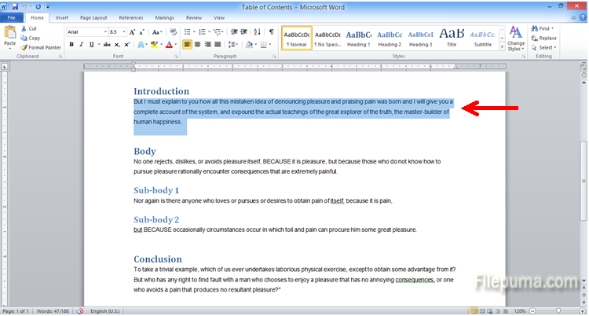Viewport: 589px width, 316px height.
Task: Click the red font color button
Action: coord(169,45)
